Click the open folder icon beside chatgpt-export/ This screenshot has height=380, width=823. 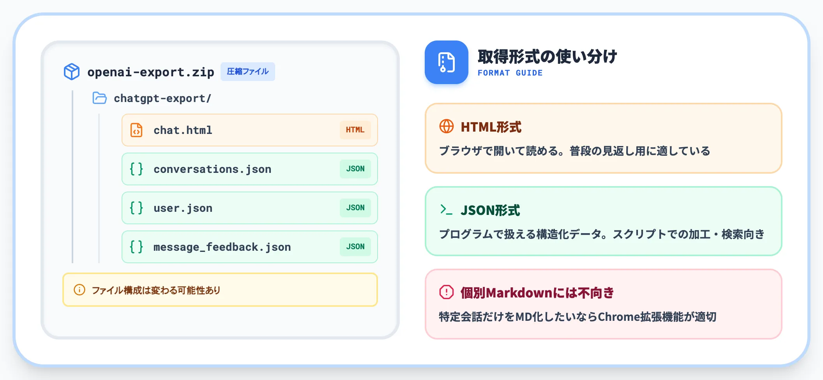click(x=100, y=98)
